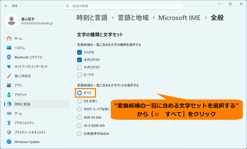Check the ローマ字 checkbox
Viewport: 247px width, 149px height.
coord(79,75)
